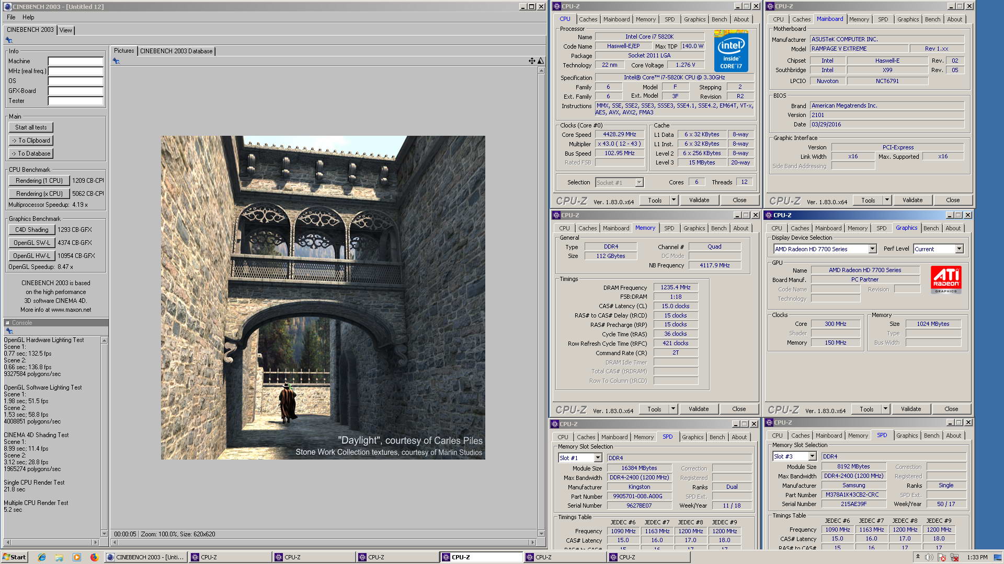Expand Tools arrow in CPU-Z Memory window
Image resolution: width=1004 pixels, height=564 pixels.
point(673,409)
